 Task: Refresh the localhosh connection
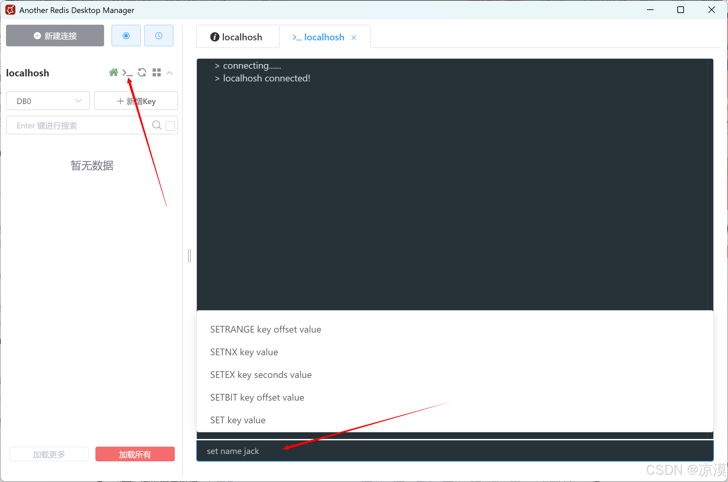[142, 72]
